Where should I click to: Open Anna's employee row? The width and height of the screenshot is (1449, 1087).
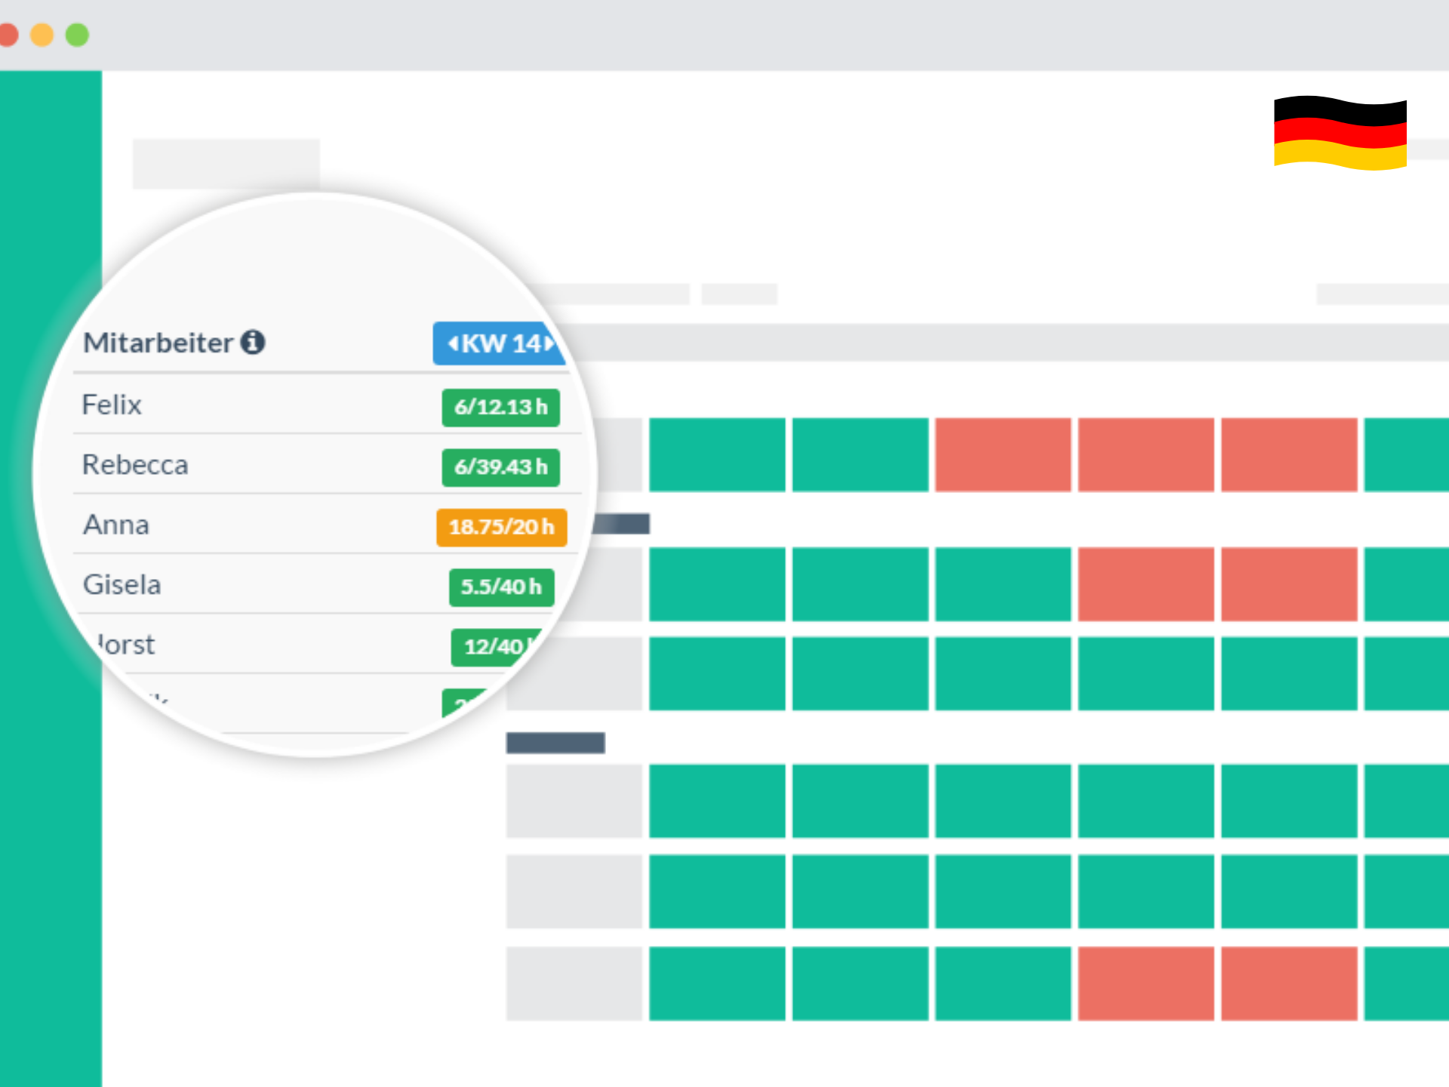(116, 525)
